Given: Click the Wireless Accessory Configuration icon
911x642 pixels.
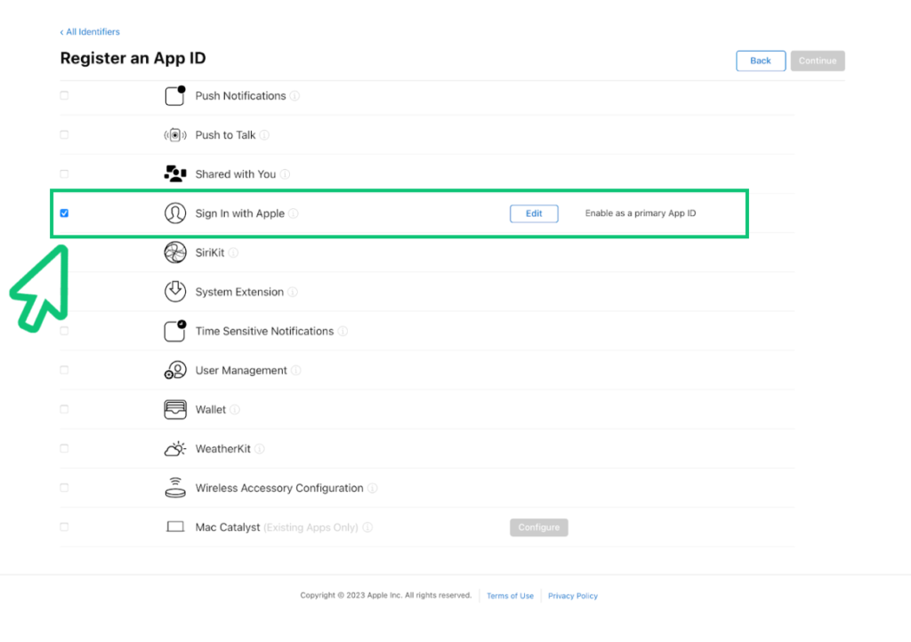Looking at the screenshot, I should pos(175,487).
